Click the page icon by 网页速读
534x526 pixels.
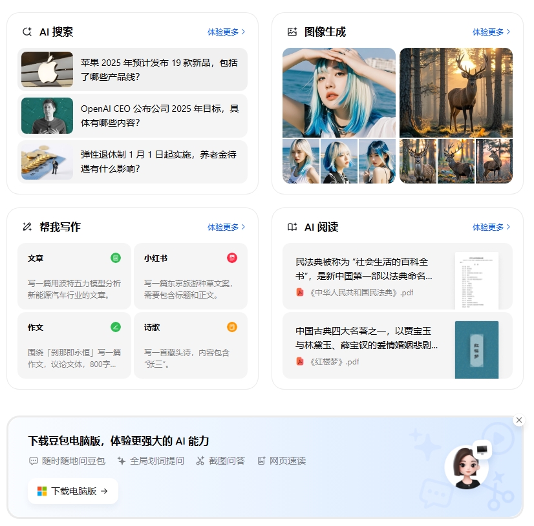pos(261,461)
